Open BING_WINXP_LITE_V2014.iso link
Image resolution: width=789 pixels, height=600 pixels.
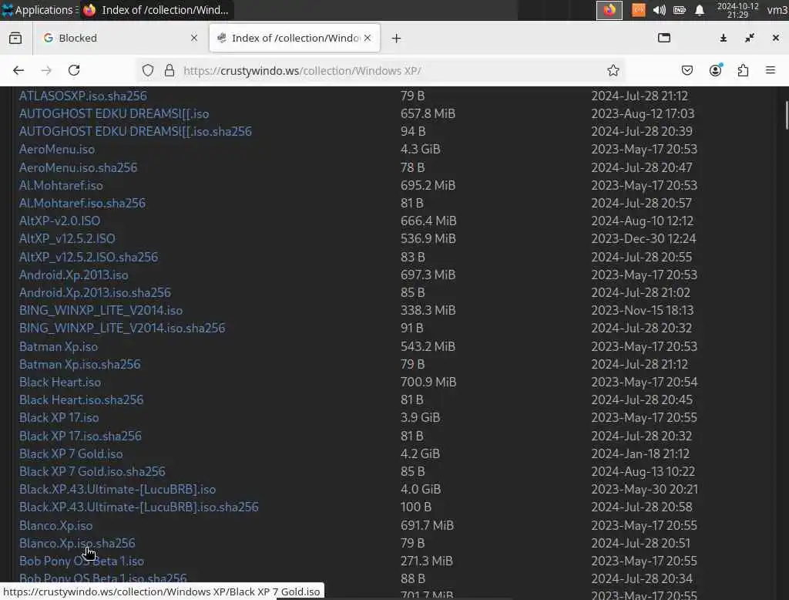click(x=101, y=310)
